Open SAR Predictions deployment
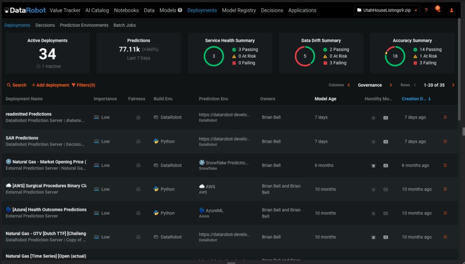 (x=22, y=138)
